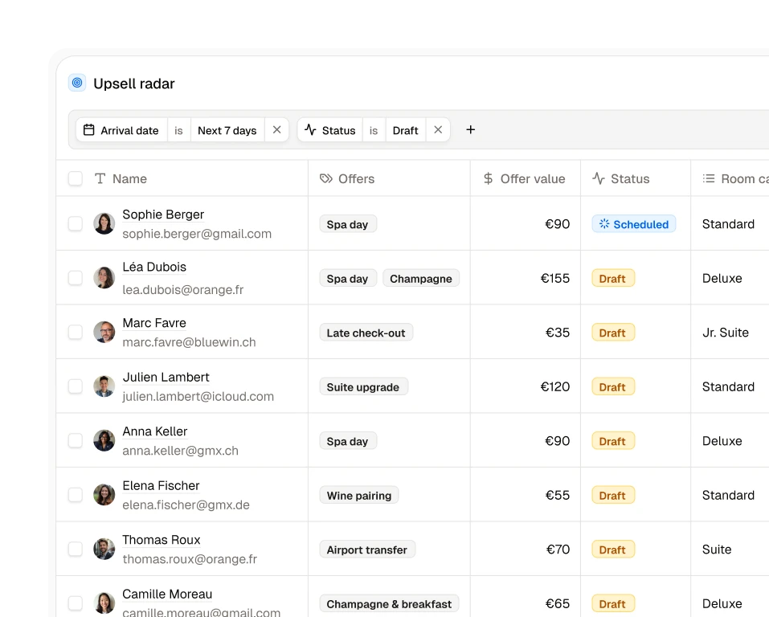Click the Scheduled status badge
The width and height of the screenshot is (769, 617).
[x=634, y=224]
